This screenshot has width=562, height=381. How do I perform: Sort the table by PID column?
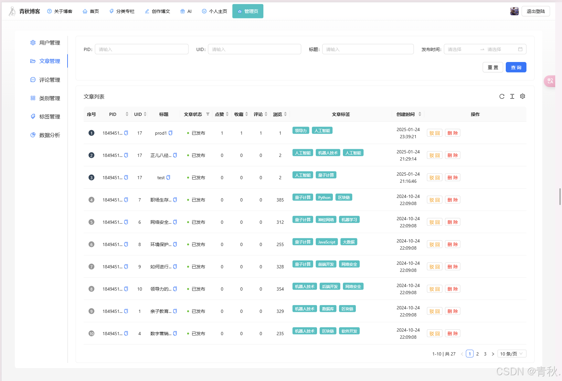(127, 114)
